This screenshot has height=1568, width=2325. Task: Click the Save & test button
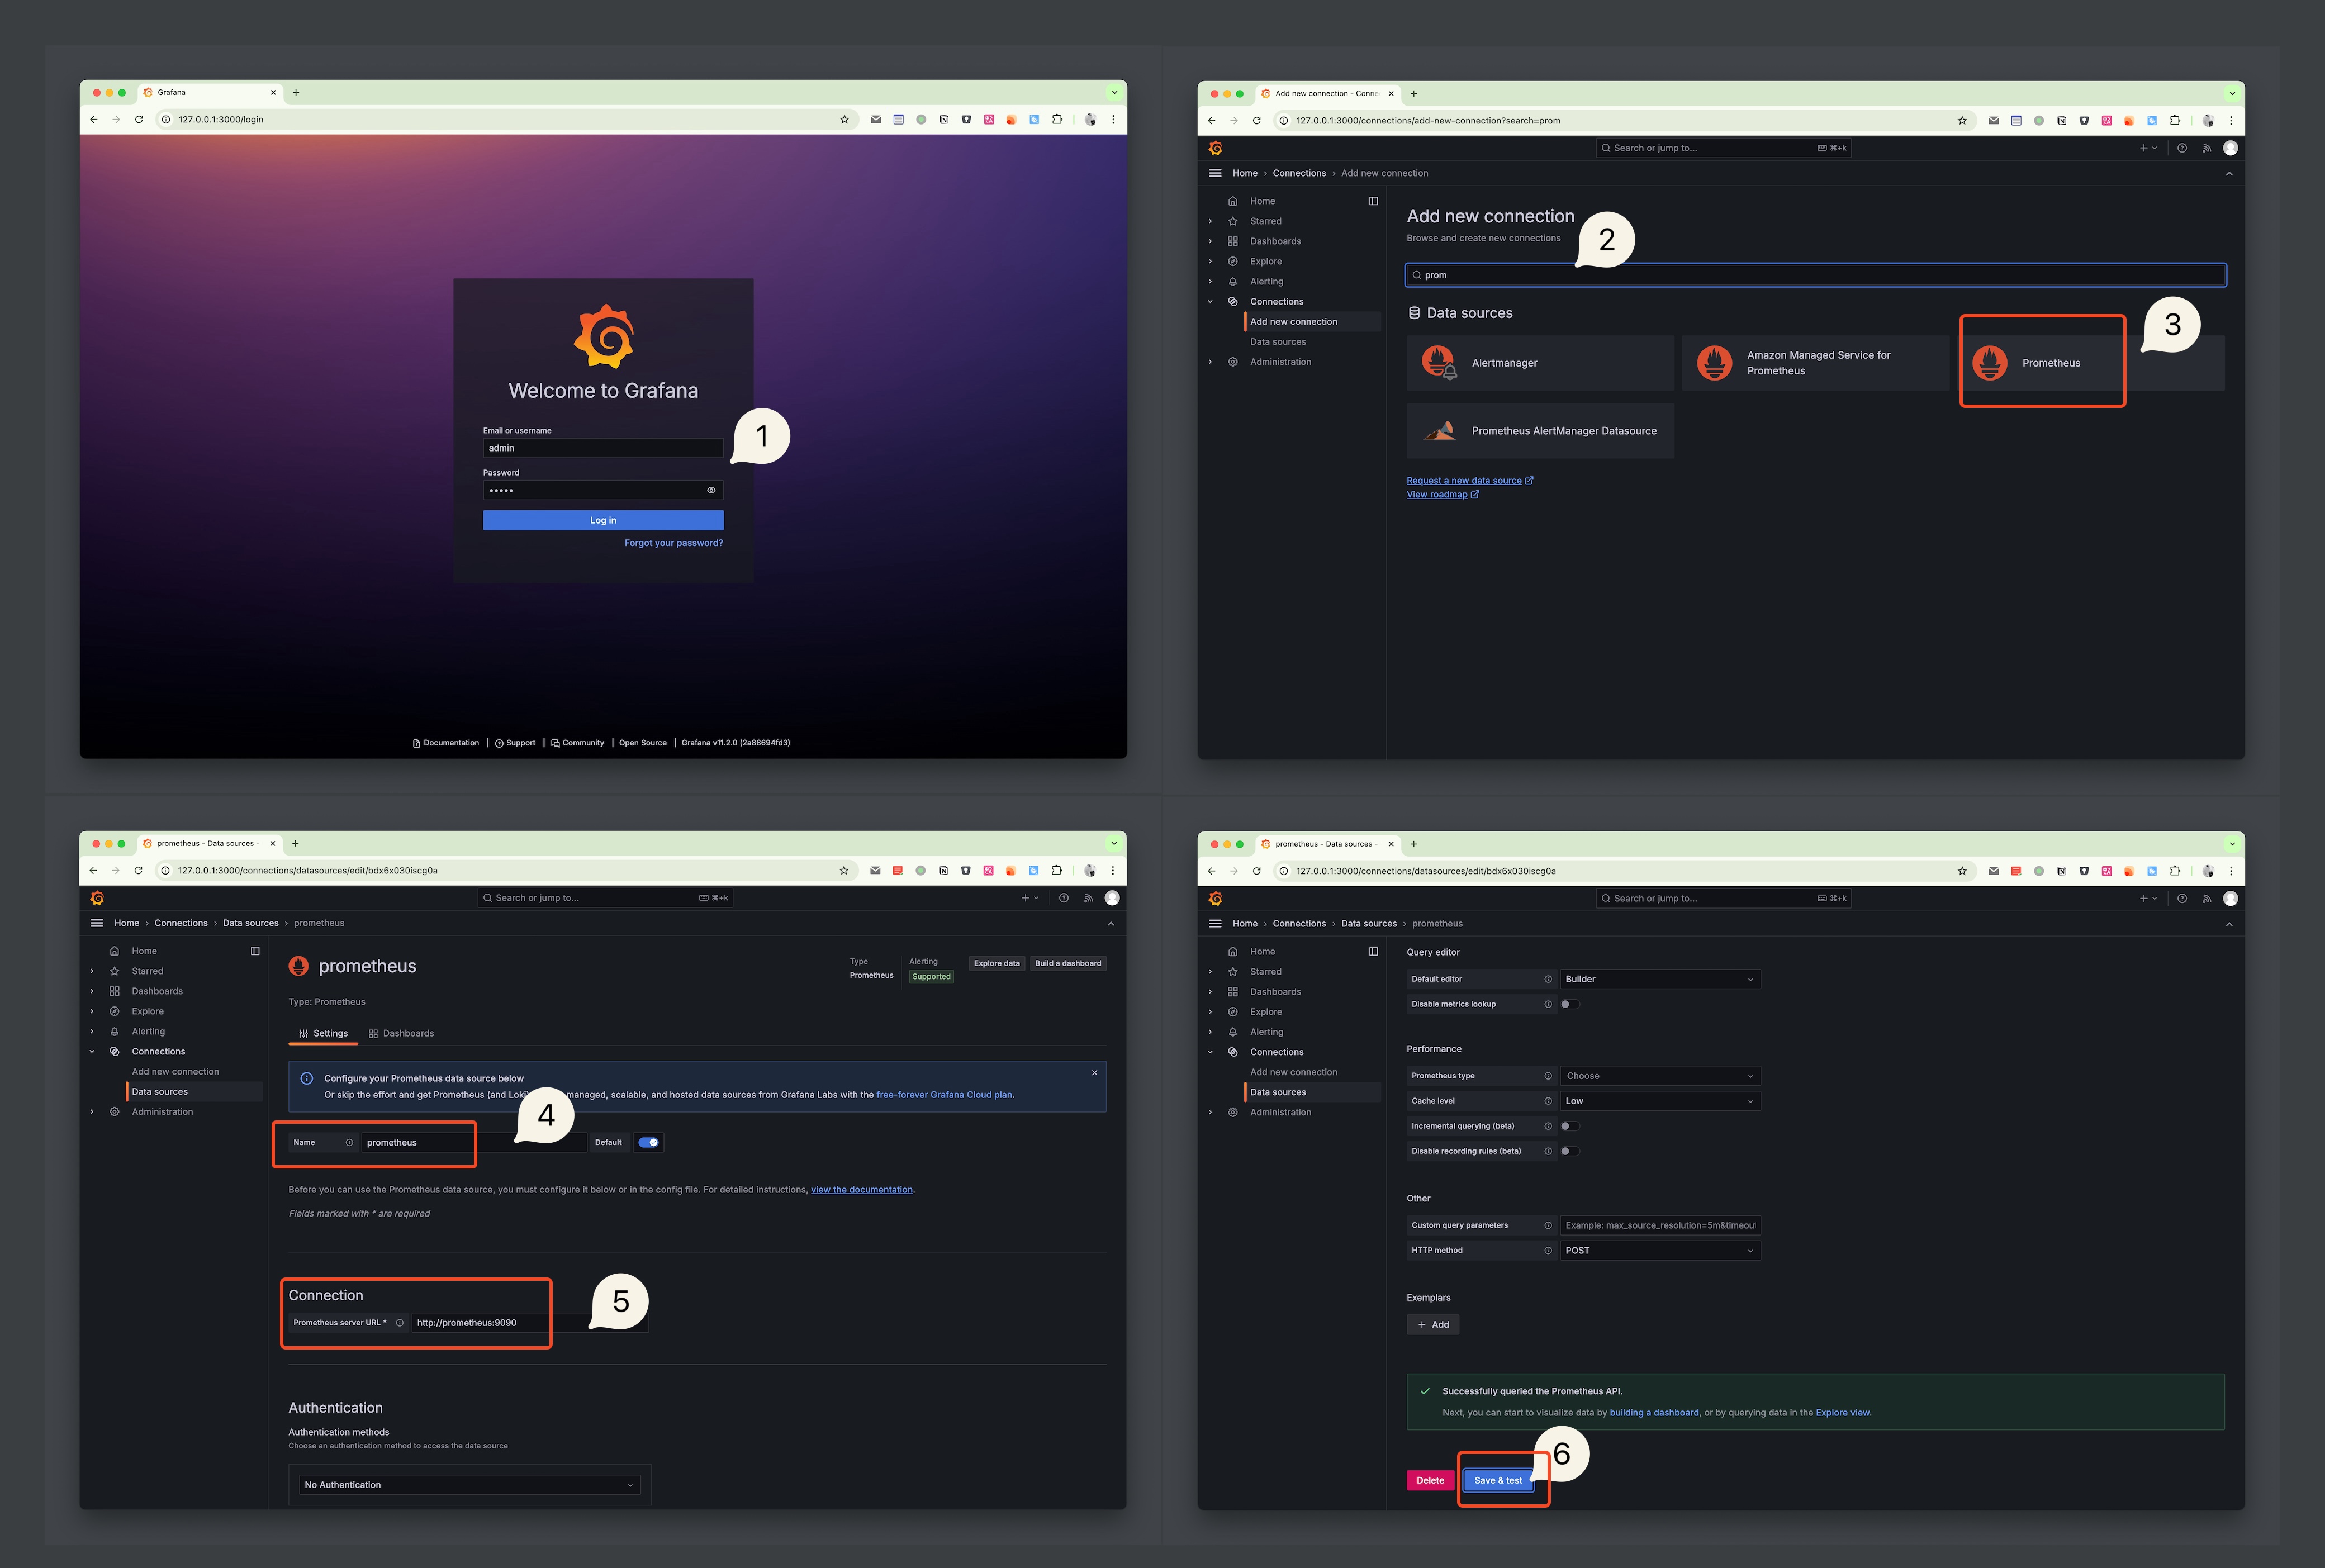[x=1498, y=1480]
